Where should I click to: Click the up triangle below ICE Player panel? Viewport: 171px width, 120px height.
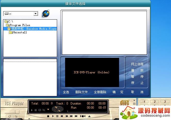point(29,119)
